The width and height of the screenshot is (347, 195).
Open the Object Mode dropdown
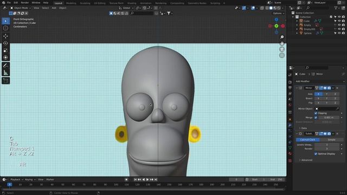[21, 8]
